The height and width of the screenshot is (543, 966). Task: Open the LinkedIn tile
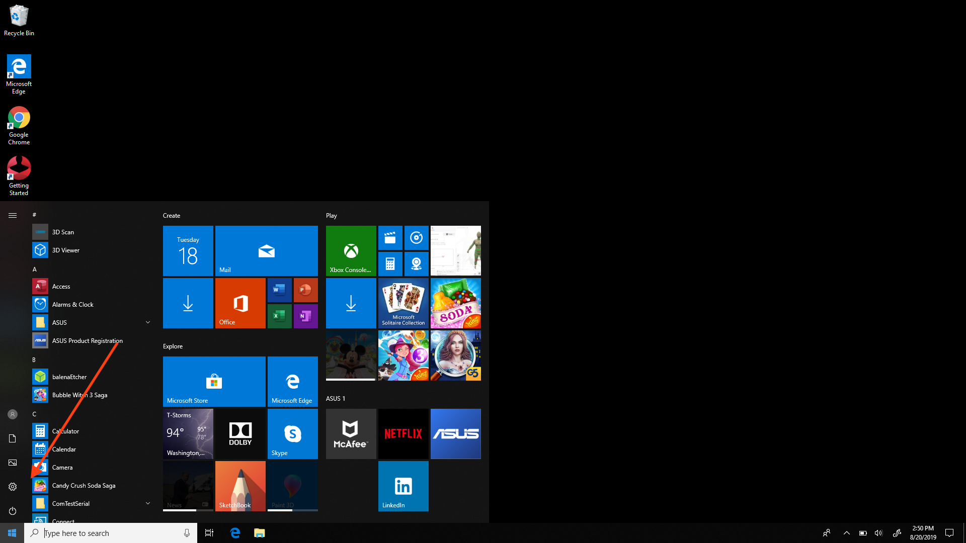point(403,486)
